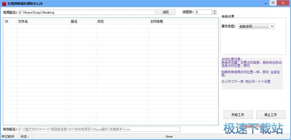
Task: Click the 状态： status bar entry
Action: click(x=25, y=137)
